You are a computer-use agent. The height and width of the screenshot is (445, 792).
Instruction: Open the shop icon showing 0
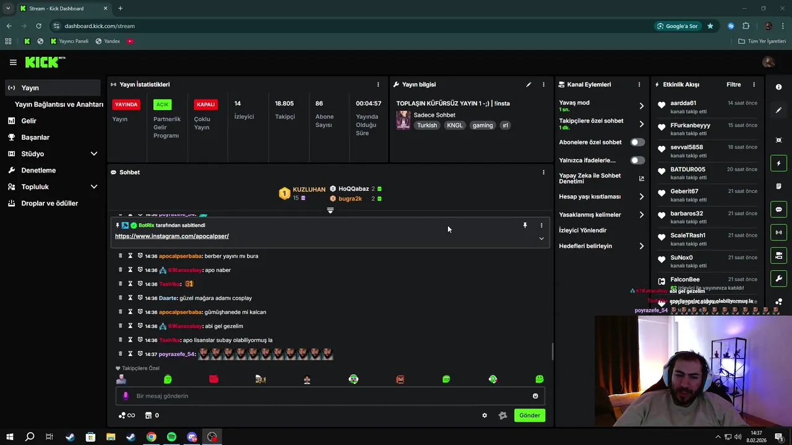pyautogui.click(x=152, y=415)
